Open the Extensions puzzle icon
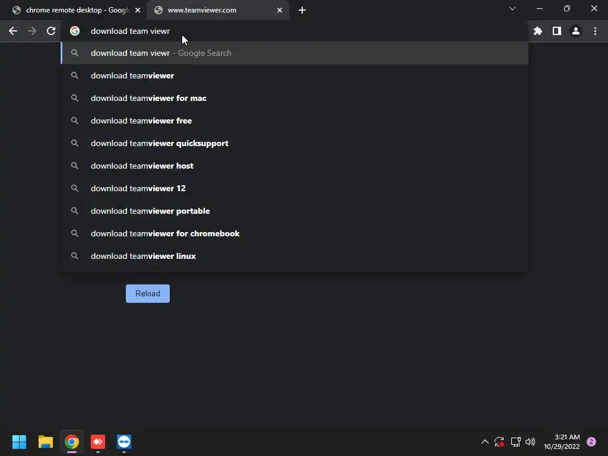Viewport: 608px width, 456px height. tap(537, 31)
